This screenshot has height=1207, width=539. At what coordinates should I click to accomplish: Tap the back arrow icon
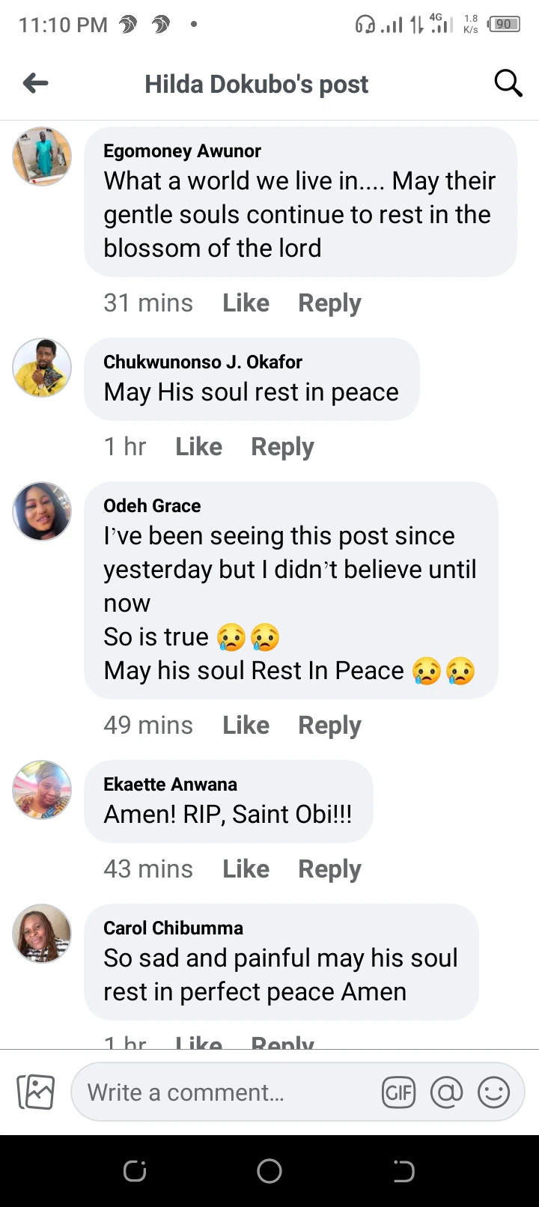[36, 84]
